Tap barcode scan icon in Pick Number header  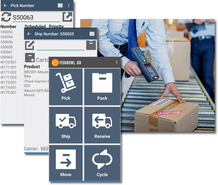[x=60, y=5]
